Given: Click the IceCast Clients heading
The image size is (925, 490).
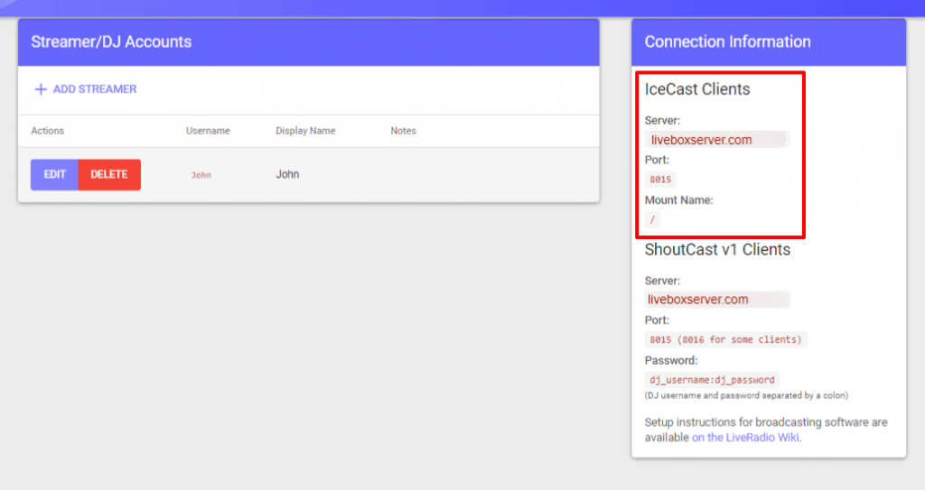Looking at the screenshot, I should click(697, 89).
